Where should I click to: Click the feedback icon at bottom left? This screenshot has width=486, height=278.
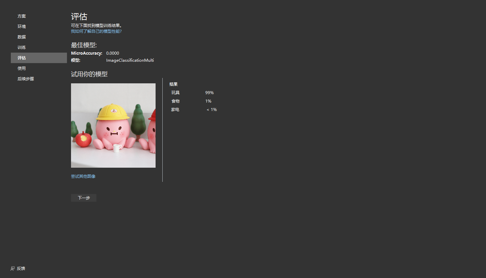pos(13,269)
